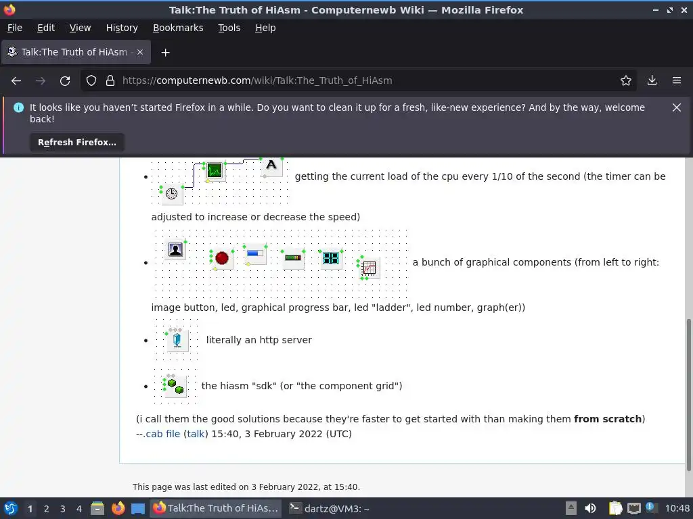The width and height of the screenshot is (693, 519).
Task: Open the .cab file user link
Action: [162, 434]
